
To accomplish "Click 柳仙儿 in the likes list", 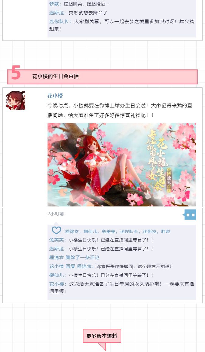I will tap(90, 231).
